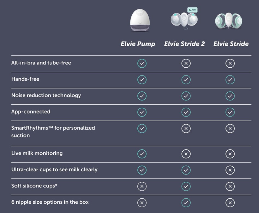Click Elvie Stride cross for SmartRhythms row
The image size is (259, 213).
[230, 129]
